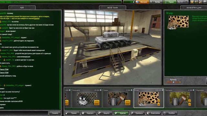Viewport: 207px width, 116px height.
Task: Open the группе link in chat announcement
Action: click(37, 19)
